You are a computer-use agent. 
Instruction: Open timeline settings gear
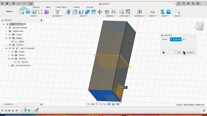click(204, 111)
